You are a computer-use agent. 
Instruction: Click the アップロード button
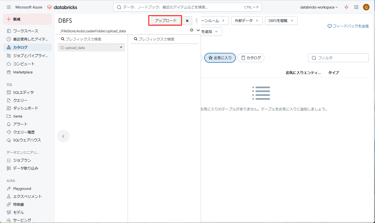pos(166,21)
